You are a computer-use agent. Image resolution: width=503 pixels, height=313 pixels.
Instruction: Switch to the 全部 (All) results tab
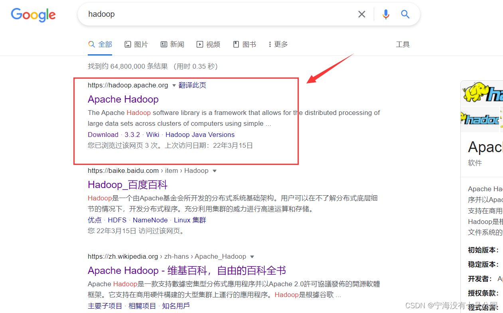[100, 44]
